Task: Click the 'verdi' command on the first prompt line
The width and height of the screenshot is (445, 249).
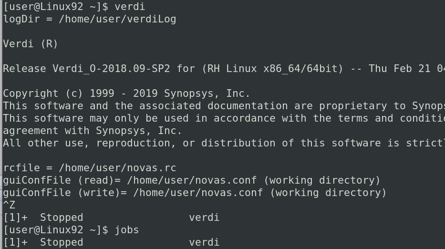Action: coord(130,7)
